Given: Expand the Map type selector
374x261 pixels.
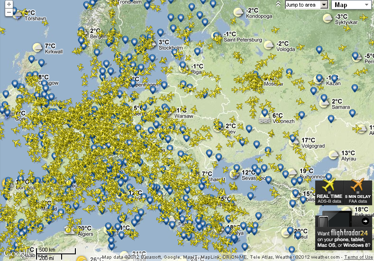Looking at the screenshot, I should (351, 5).
